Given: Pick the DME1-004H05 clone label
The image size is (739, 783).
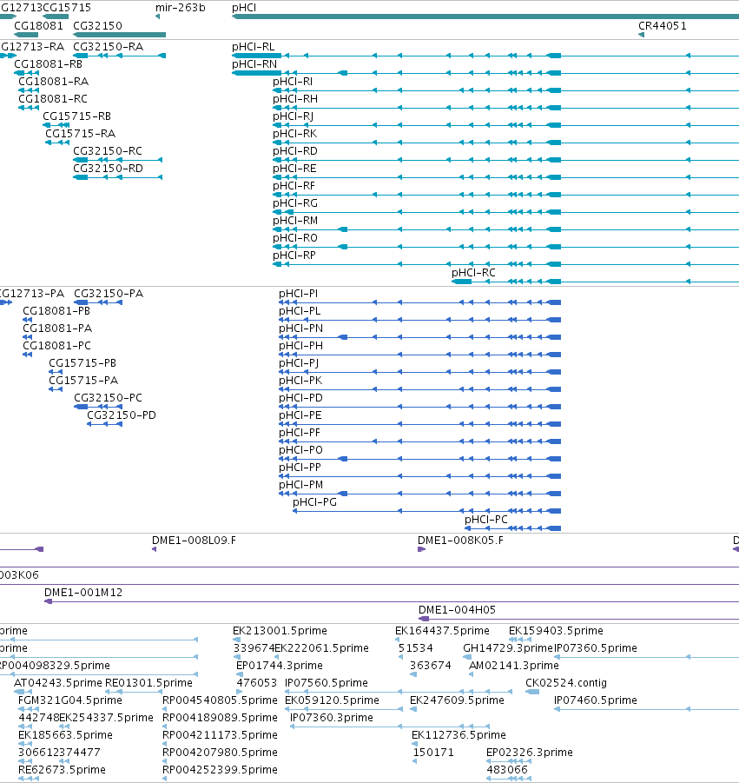Looking at the screenshot, I should (x=457, y=610).
